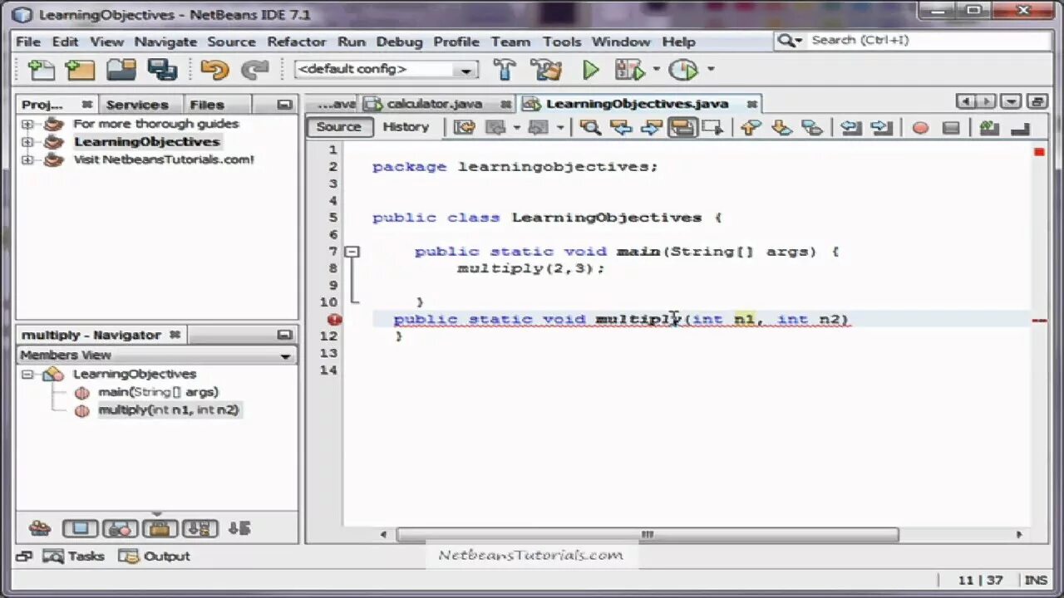
Task: Click the error badge on line 11 gutter
Action: (x=334, y=319)
